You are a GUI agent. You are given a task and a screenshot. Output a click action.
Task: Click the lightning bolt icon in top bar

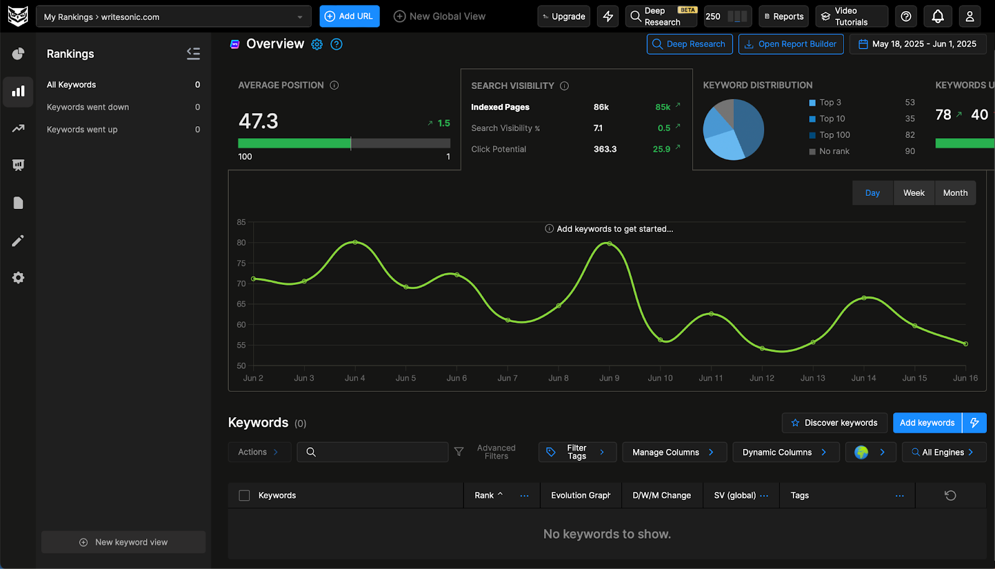point(608,17)
